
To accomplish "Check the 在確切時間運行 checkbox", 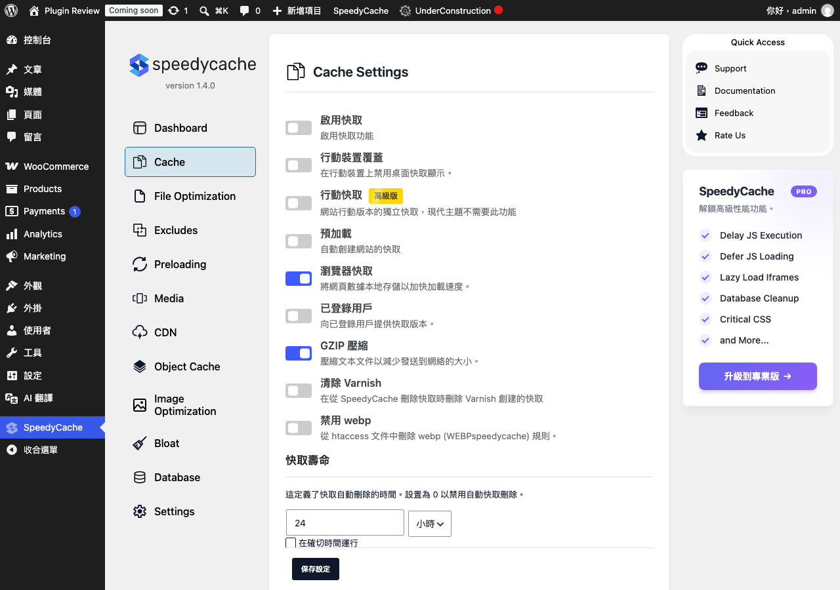I will click(291, 543).
